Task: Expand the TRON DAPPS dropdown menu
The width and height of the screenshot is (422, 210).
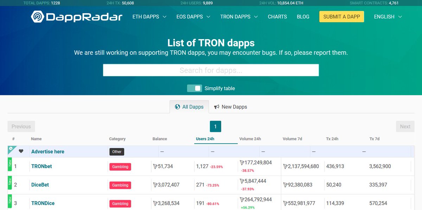Action: pyautogui.click(x=239, y=17)
